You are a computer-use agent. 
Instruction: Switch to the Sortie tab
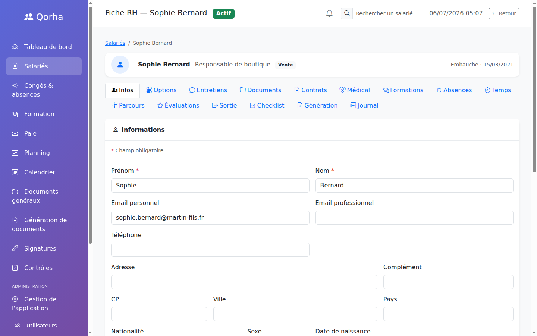(224, 106)
